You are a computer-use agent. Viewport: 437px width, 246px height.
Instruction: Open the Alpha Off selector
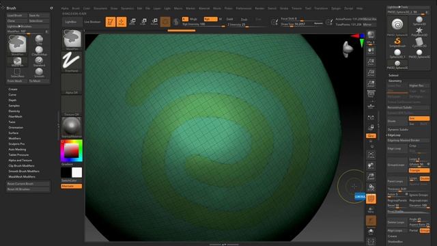coord(72,84)
